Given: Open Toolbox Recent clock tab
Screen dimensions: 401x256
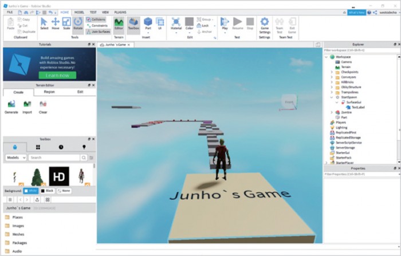Looking at the screenshot, I should click(x=61, y=147).
